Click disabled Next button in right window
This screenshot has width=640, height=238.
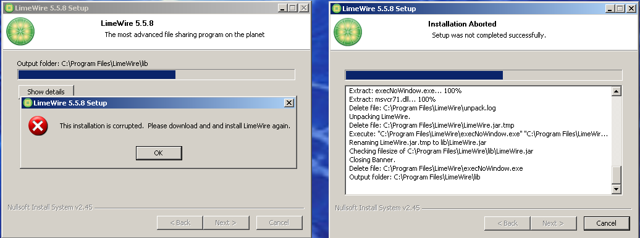point(553,223)
